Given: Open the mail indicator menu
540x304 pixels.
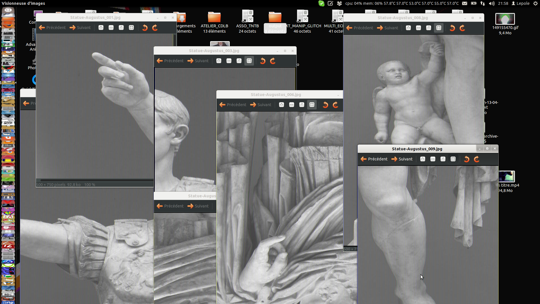Looking at the screenshot, I should pos(465,3).
